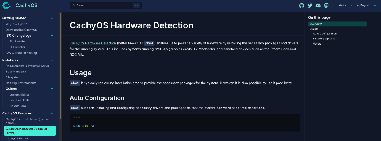This screenshot has width=381, height=141.
Task: Click the sudo chwd -a code block
Action: click(x=185, y=123)
